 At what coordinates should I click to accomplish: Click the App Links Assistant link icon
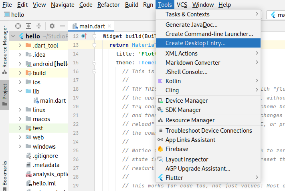pyautogui.click(x=160, y=139)
